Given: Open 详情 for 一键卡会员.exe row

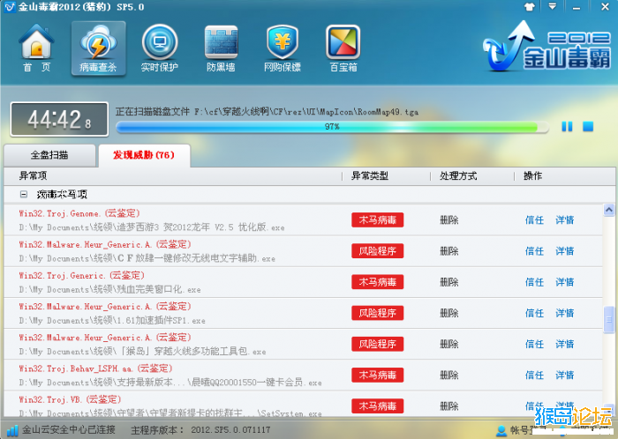Looking at the screenshot, I should (x=565, y=376).
